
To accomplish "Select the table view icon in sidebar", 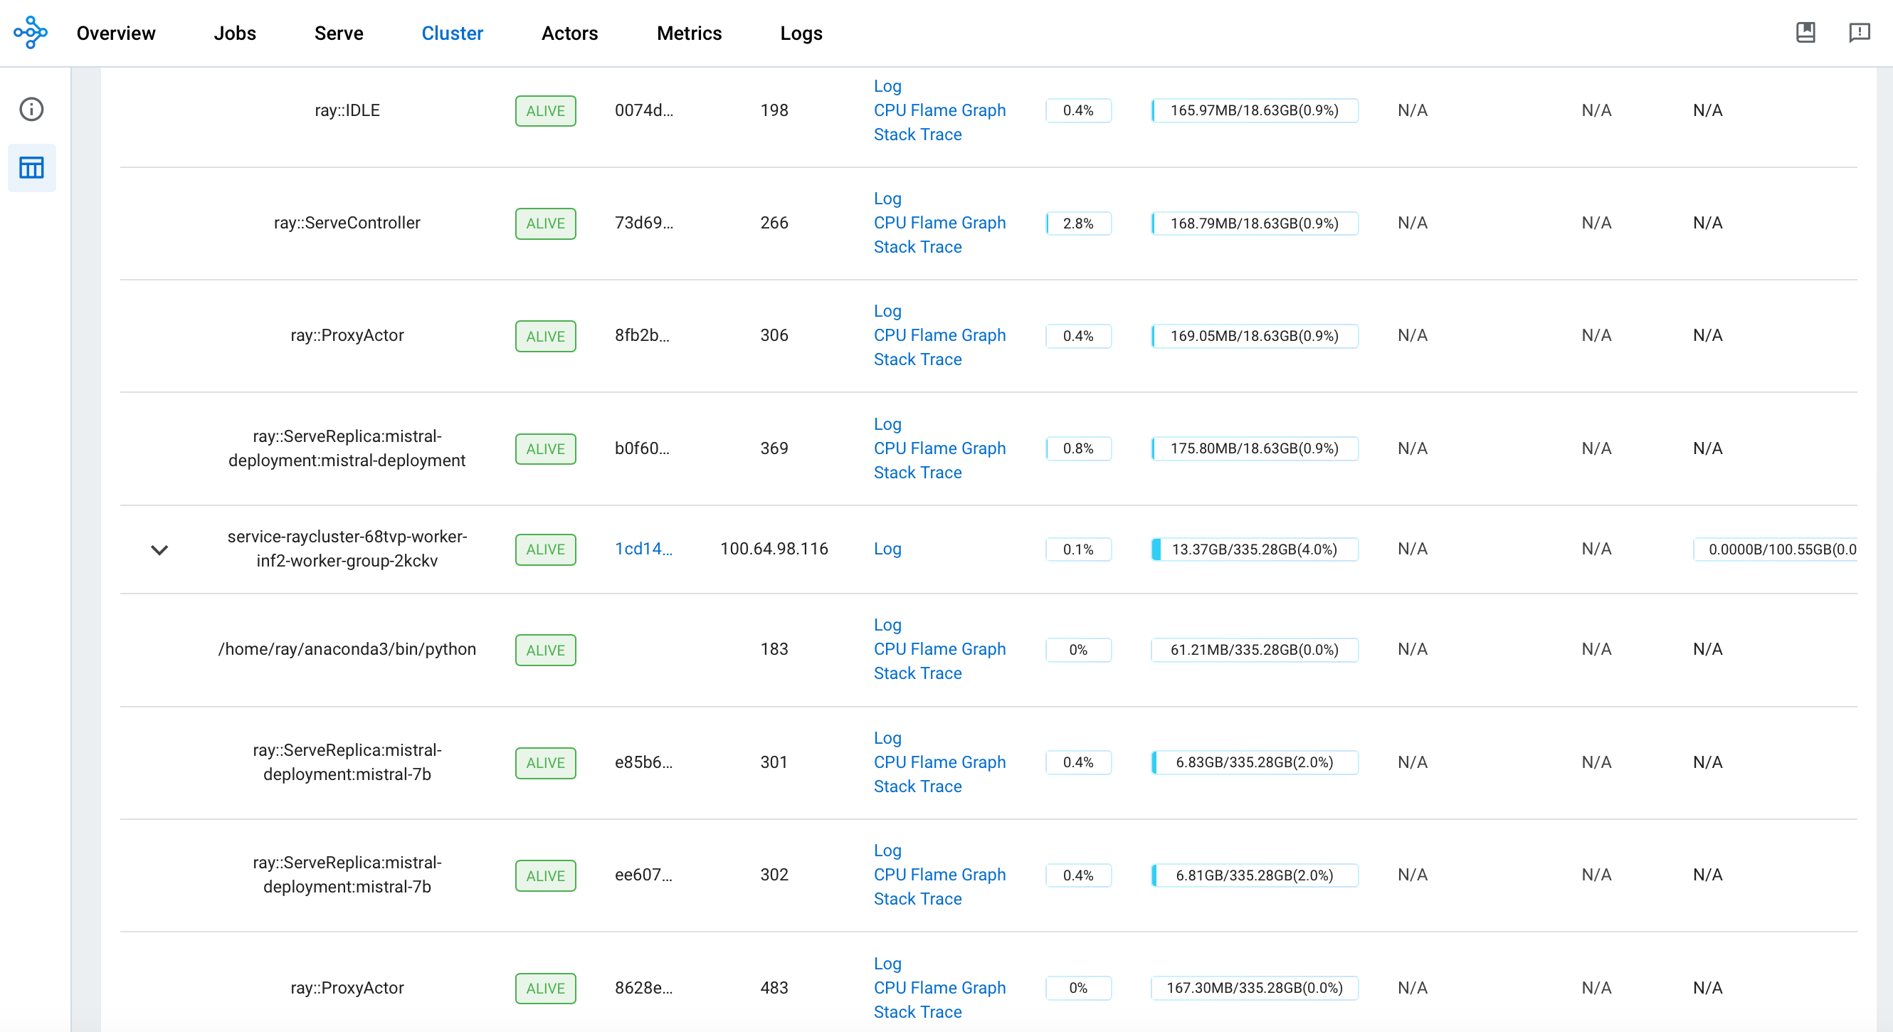I will pos(31,167).
